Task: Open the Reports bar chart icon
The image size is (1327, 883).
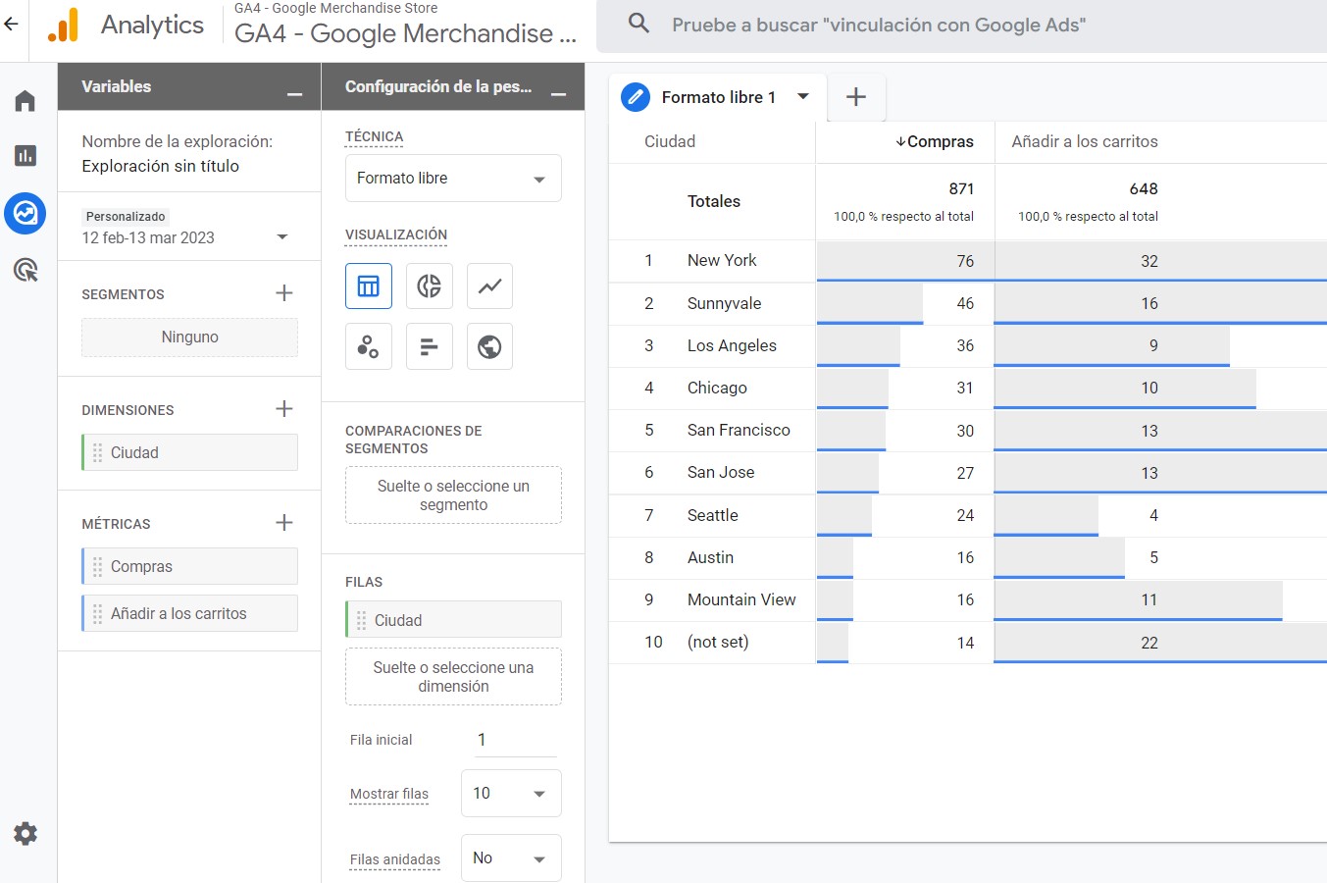Action: (26, 155)
